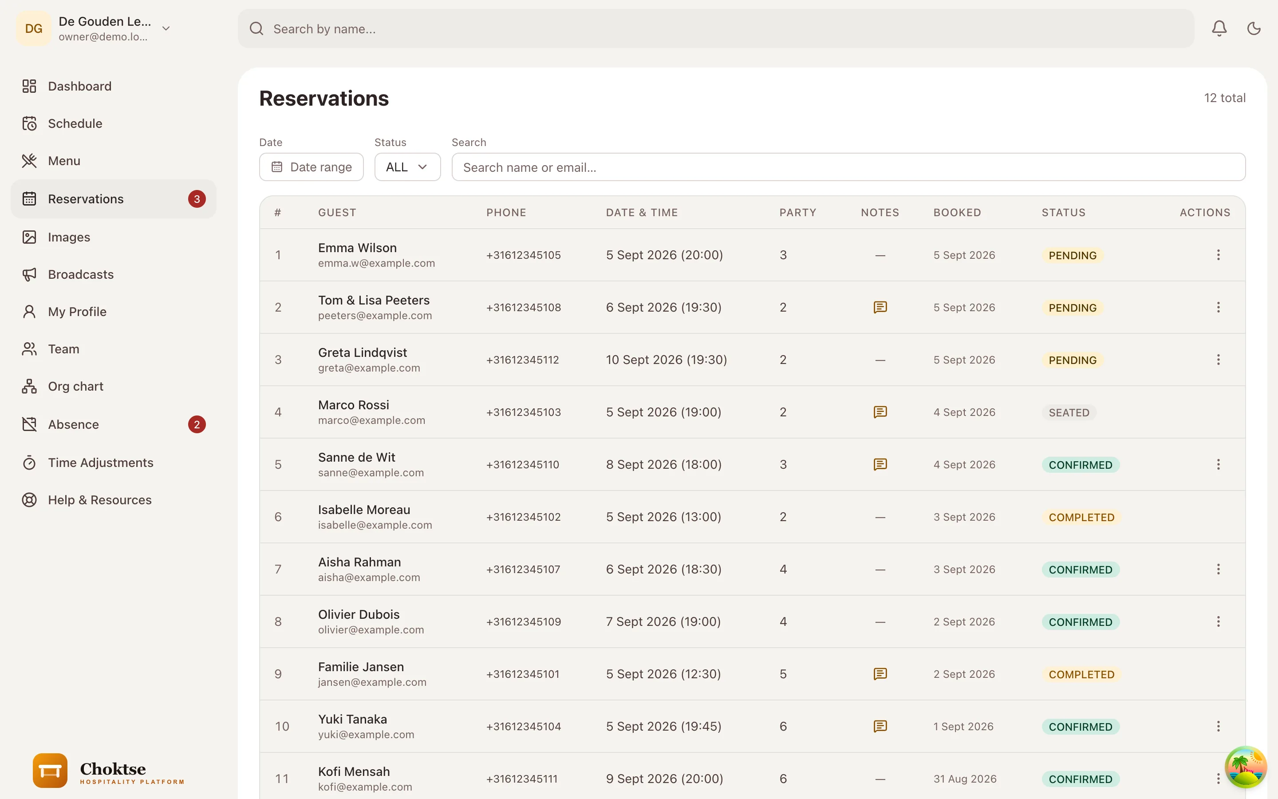Open actions menu for Sanne de Wit
Viewport: 1278px width, 799px height.
[1218, 464]
